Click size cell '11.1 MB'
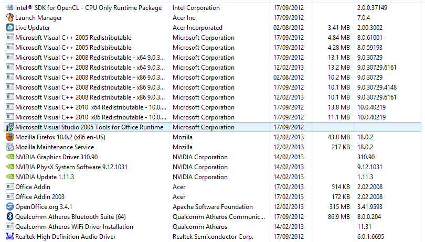The image size is (425, 242). [x=339, y=117]
